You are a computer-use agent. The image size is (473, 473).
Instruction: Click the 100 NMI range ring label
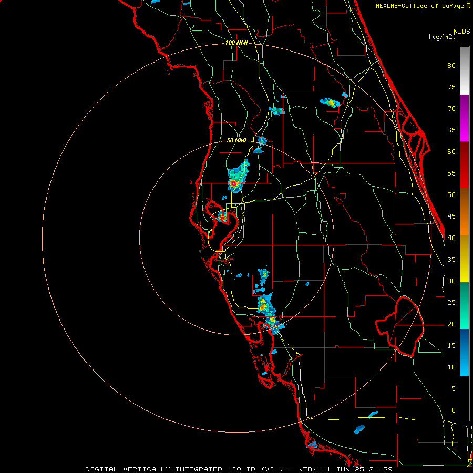pyautogui.click(x=236, y=43)
